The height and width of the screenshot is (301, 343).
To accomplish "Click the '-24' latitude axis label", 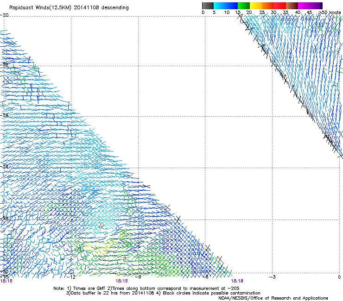I will (4, 115).
